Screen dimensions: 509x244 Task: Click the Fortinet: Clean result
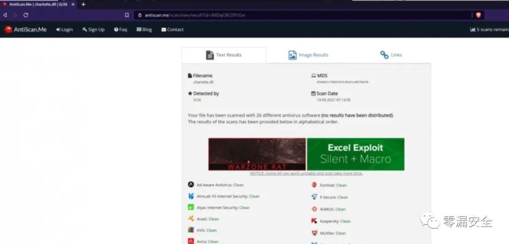(333, 185)
